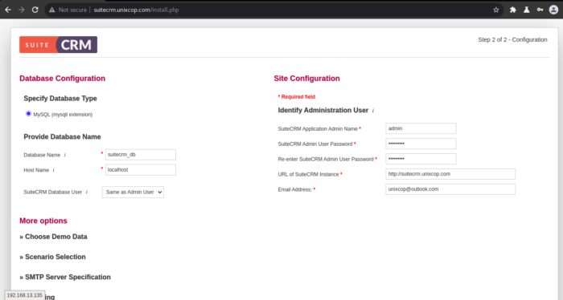The image size is (563, 300).
Task: Click the browser address bar URL
Action: pos(136,10)
